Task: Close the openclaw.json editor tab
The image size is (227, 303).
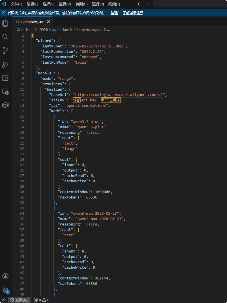Action: point(48,22)
